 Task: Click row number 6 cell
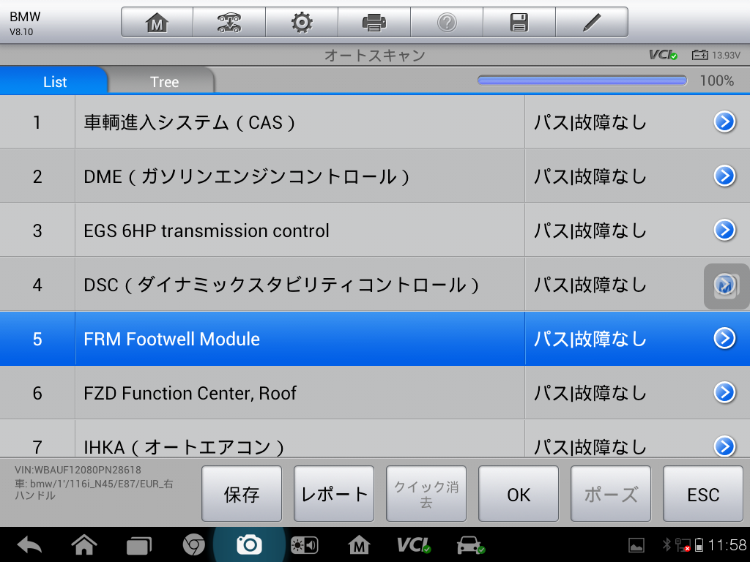pos(37,393)
